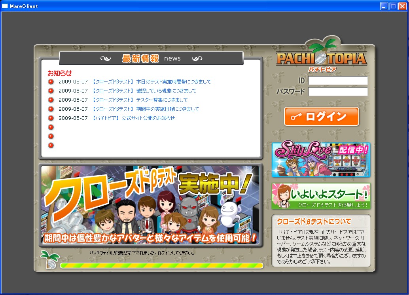Click the いよいよスタート green banner
This screenshot has width=409, height=295.
click(321, 196)
